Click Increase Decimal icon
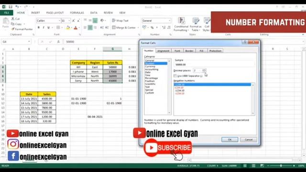The height and width of the screenshot is (172, 306). (x=164, y=28)
